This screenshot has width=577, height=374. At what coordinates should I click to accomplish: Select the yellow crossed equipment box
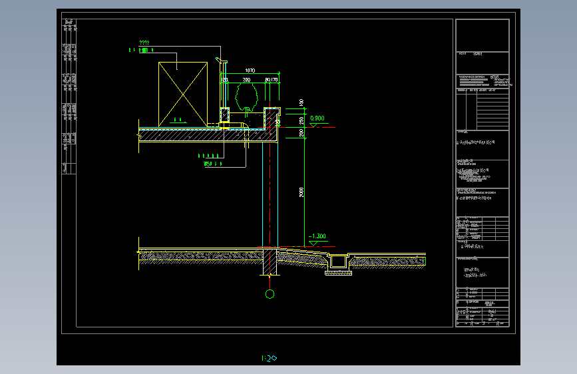183,94
